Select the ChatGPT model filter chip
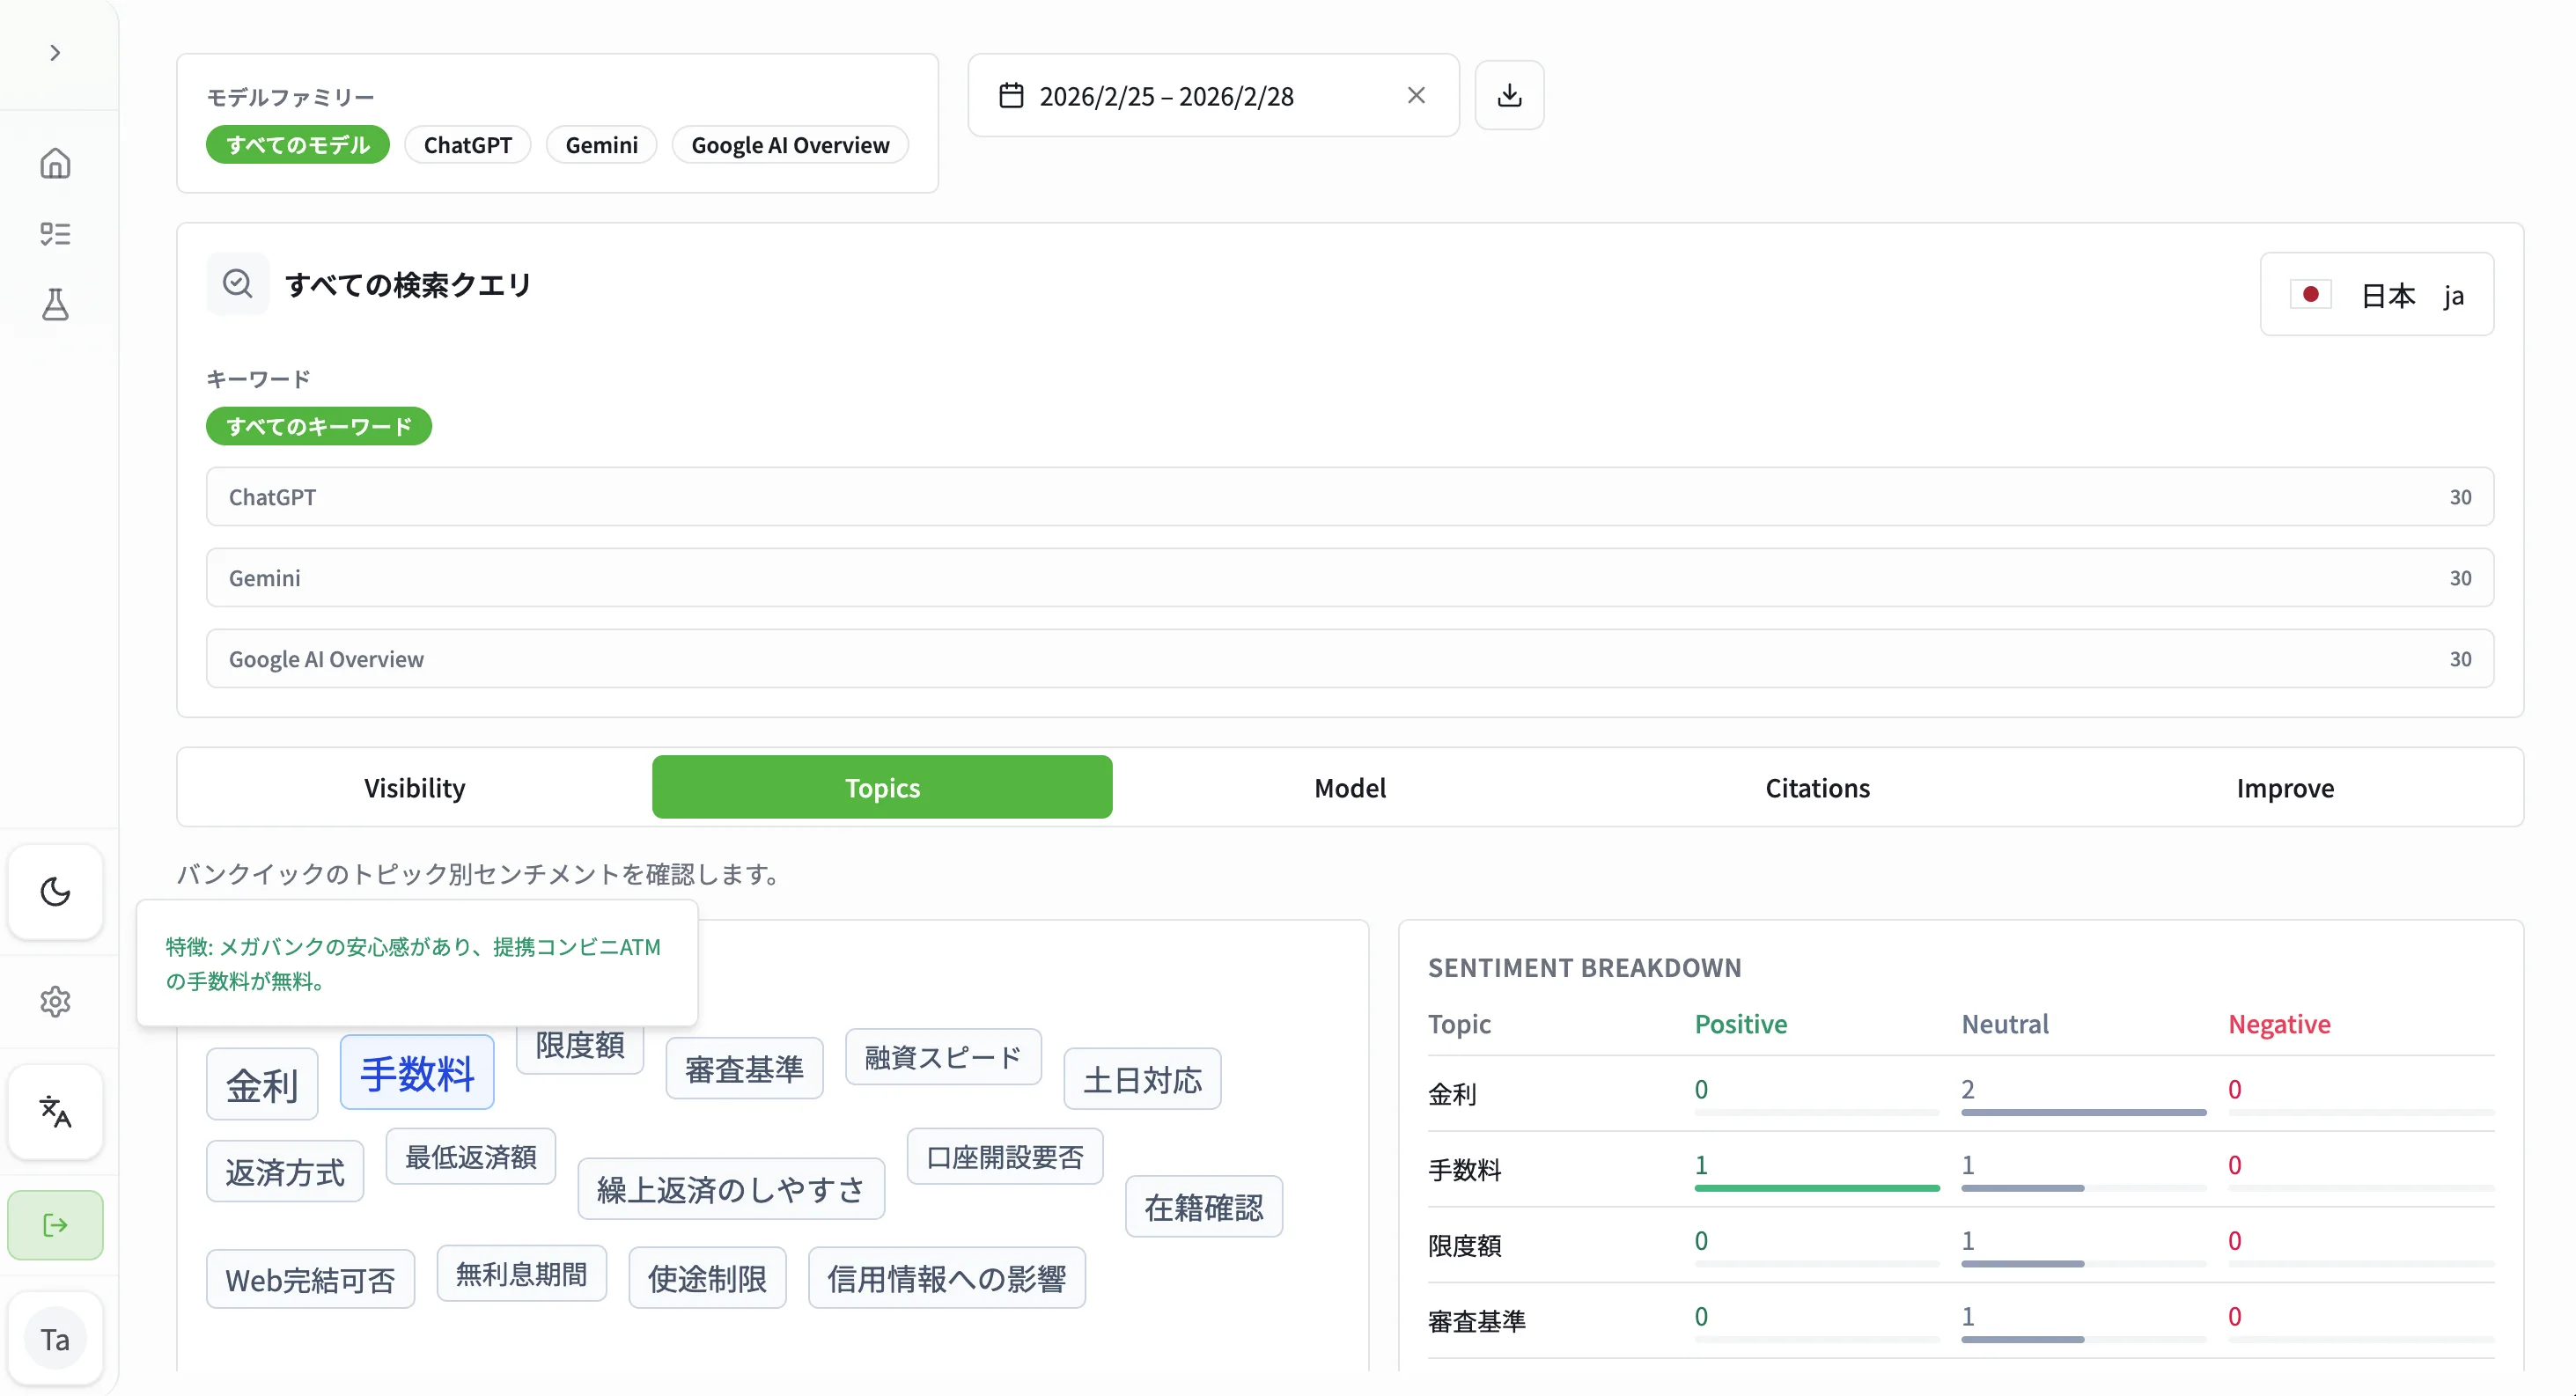Screen dimensions: 2576x1396 click(x=467, y=145)
